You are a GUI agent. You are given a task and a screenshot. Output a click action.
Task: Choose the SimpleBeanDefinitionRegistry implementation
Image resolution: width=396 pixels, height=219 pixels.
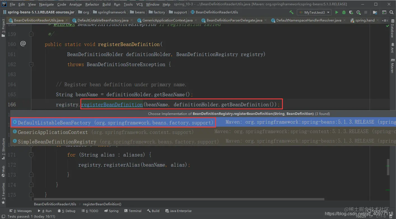203,141
